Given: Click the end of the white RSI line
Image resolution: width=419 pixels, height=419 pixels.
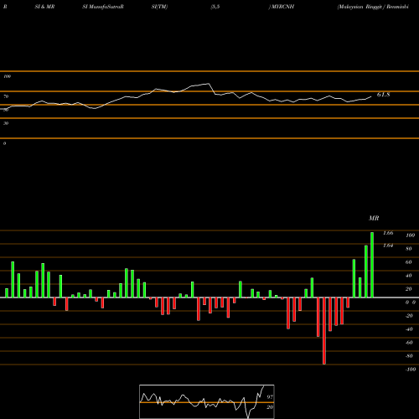Looking at the screenshot, I should click(371, 96).
